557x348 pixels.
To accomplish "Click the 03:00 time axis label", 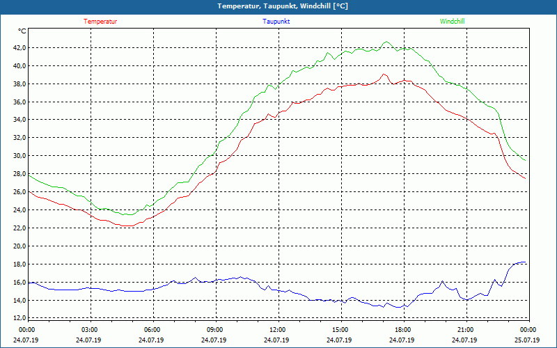I will coord(89,330).
